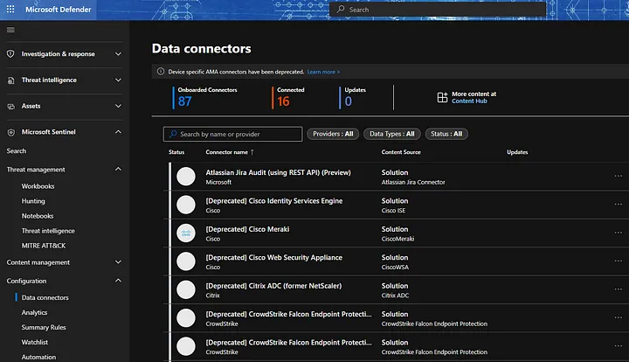Focus the top Search bar
629x362 pixels.
pos(438,10)
